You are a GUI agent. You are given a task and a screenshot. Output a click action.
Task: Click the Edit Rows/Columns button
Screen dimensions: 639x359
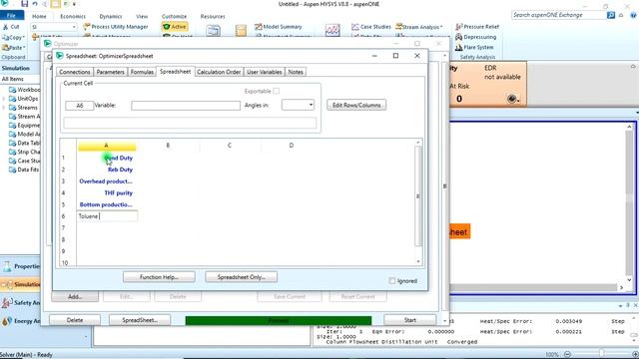[356, 105]
